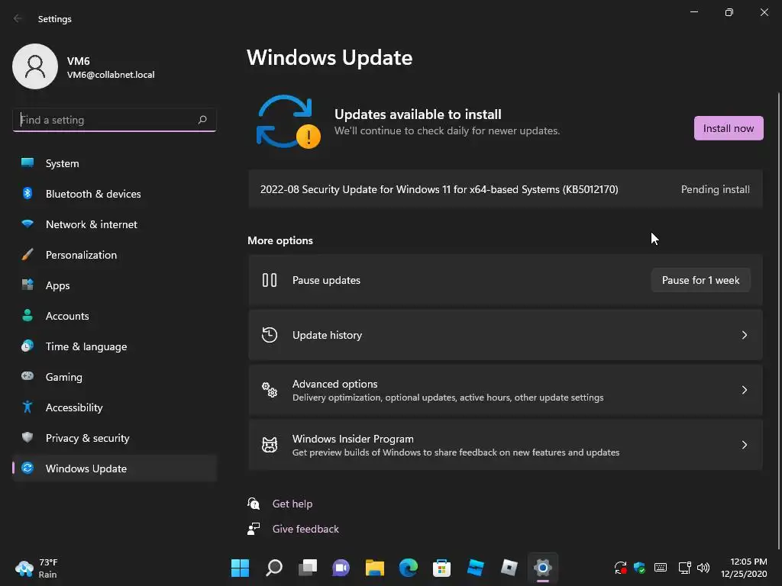Open the Apps settings category
782x586 pixels.
[x=115, y=285]
